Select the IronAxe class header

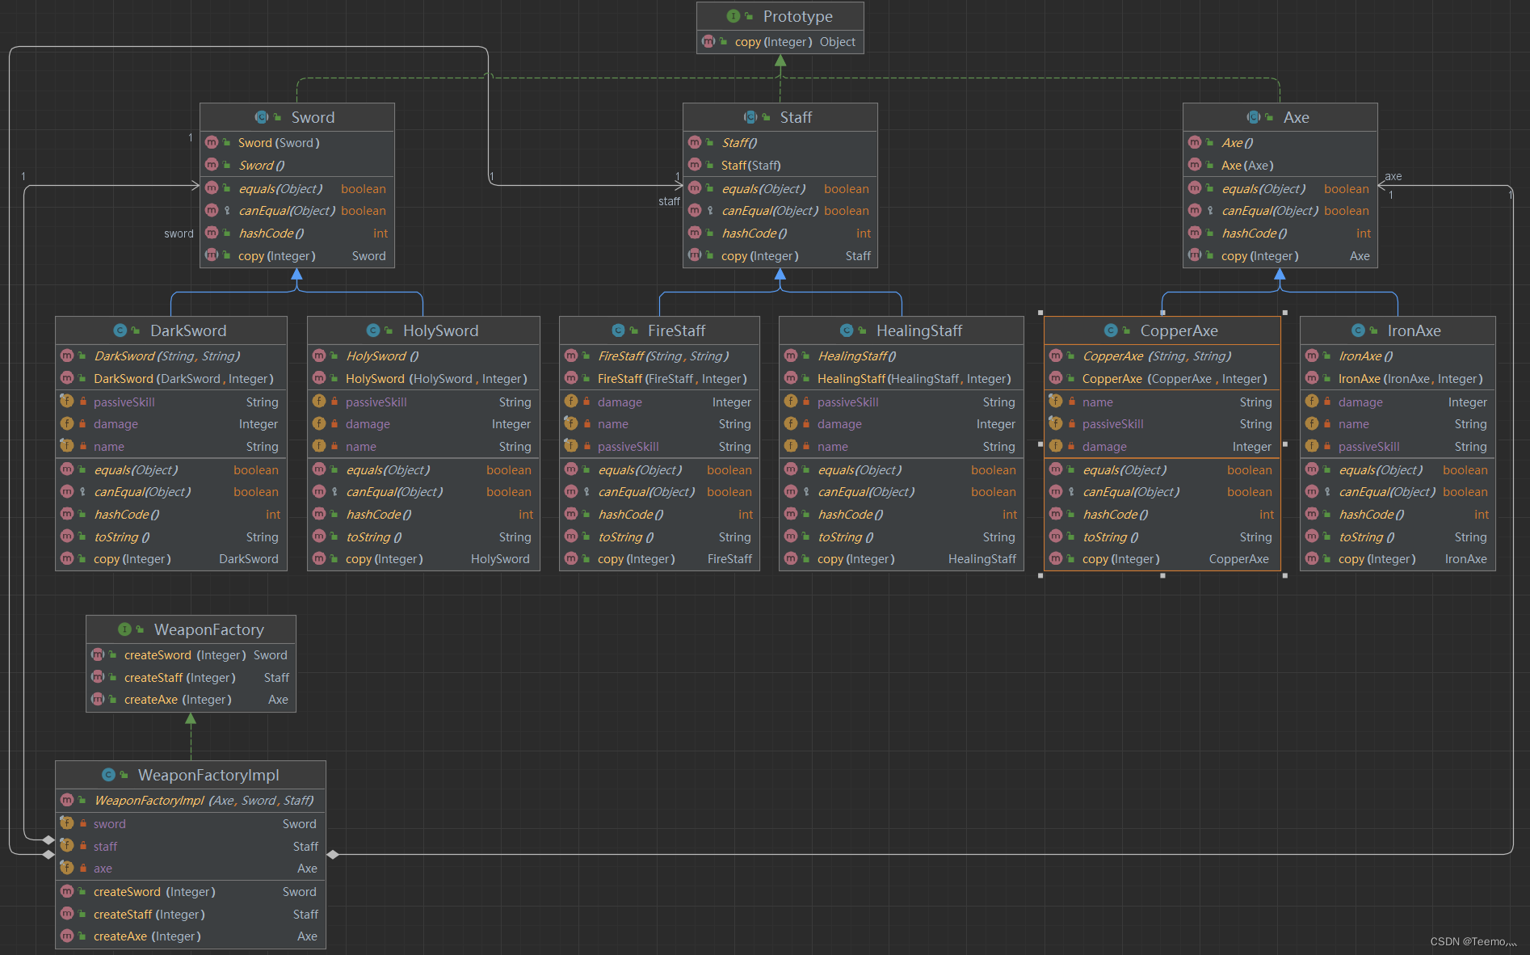pyautogui.click(x=1398, y=330)
